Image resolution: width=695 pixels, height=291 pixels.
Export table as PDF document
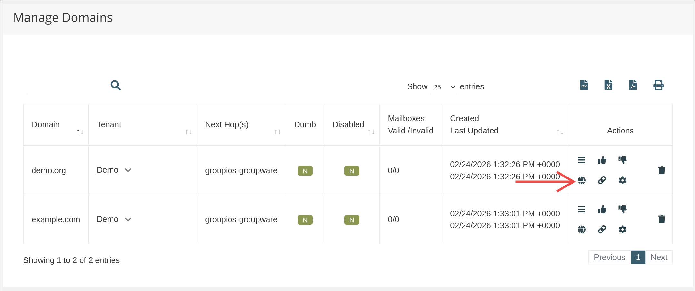click(x=633, y=85)
